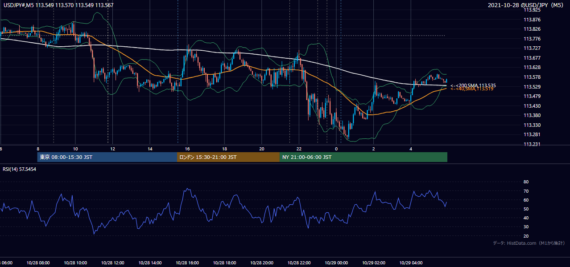570x267 pixels.
Task: Click price axis value 113.281
Action: (x=532, y=134)
